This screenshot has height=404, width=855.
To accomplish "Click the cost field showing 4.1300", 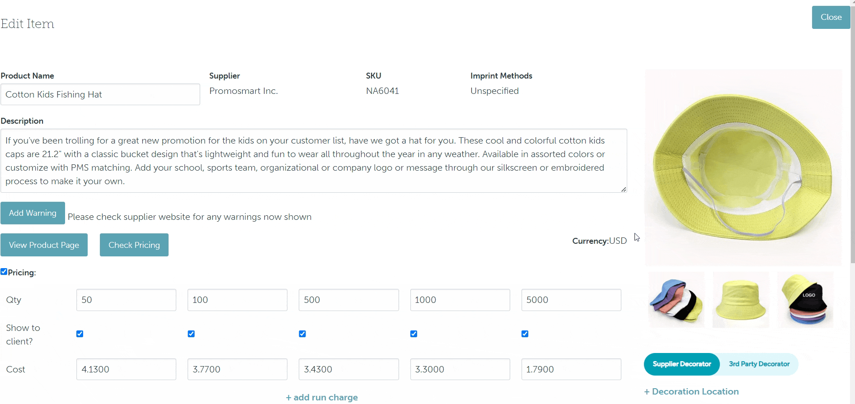I will pos(126,369).
